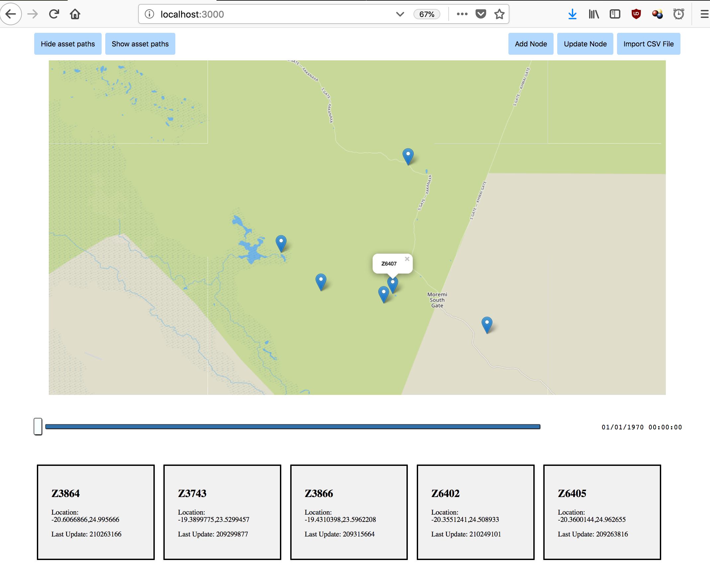Open page actions three-dots menu

pyautogui.click(x=462, y=14)
